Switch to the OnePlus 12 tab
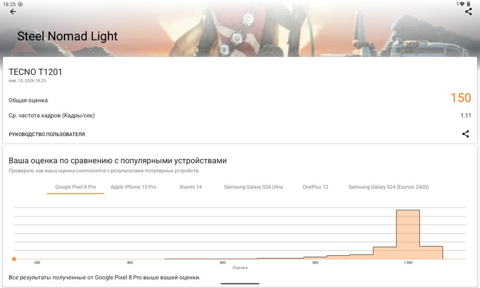 coord(315,187)
